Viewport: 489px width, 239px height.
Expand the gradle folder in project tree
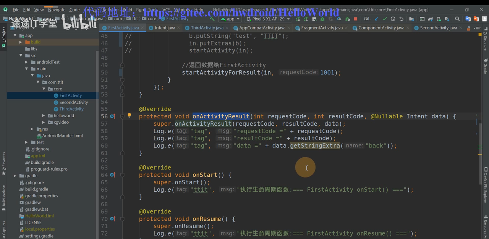click(15, 176)
